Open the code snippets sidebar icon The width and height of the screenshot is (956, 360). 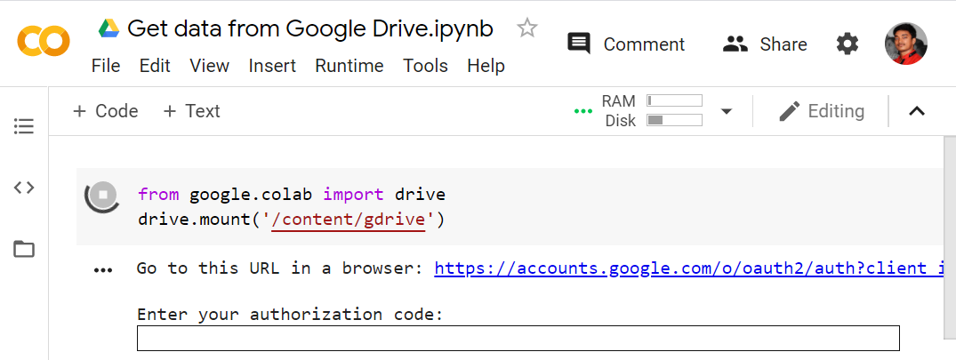[24, 188]
